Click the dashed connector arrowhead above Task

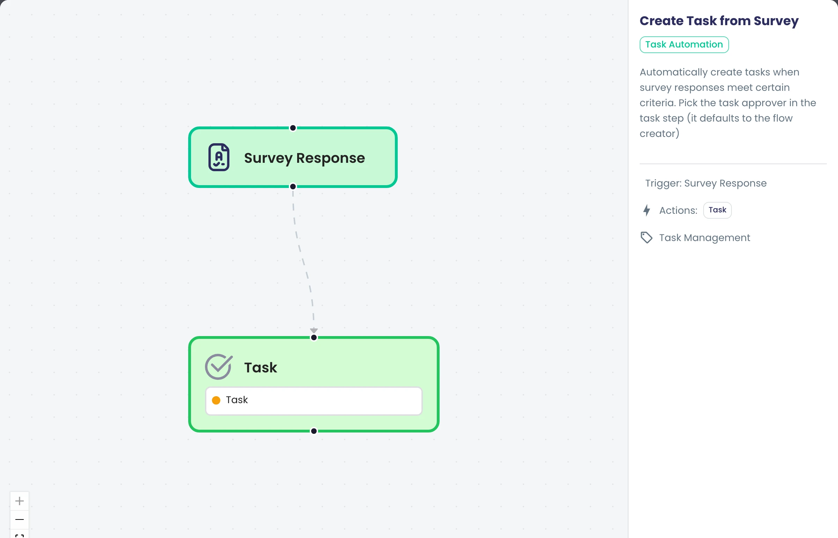point(314,330)
